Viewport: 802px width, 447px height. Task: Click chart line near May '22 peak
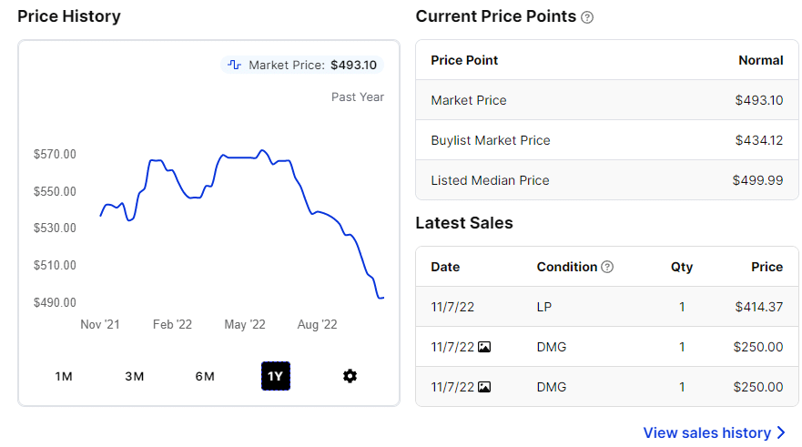262,150
